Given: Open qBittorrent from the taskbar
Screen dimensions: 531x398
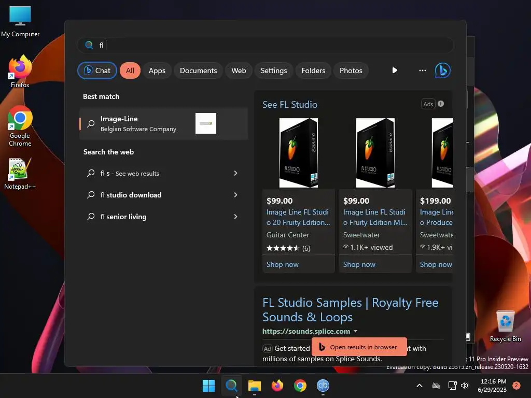Looking at the screenshot, I should [x=323, y=386].
